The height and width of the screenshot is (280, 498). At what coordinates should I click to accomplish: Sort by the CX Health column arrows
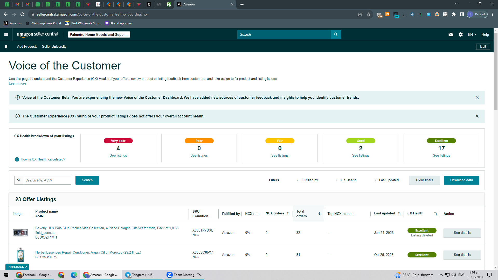point(435,214)
